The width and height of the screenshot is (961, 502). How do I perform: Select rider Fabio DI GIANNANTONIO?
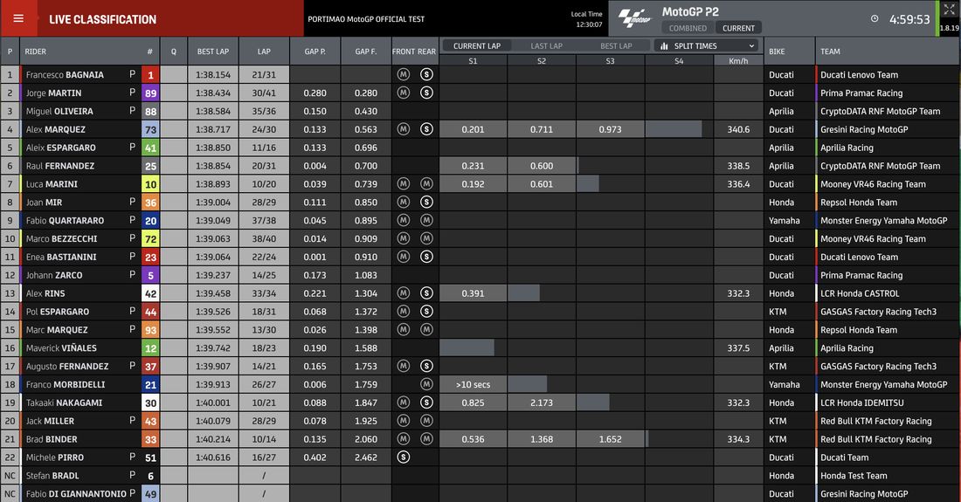(x=76, y=494)
